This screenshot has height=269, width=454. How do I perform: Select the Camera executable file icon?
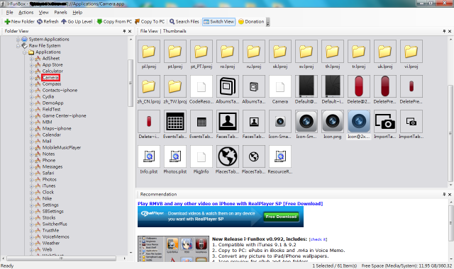(280, 86)
